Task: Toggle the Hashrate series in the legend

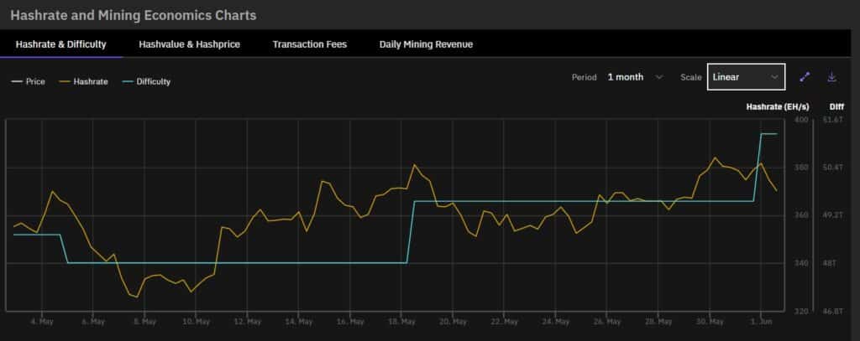Action: (83, 81)
